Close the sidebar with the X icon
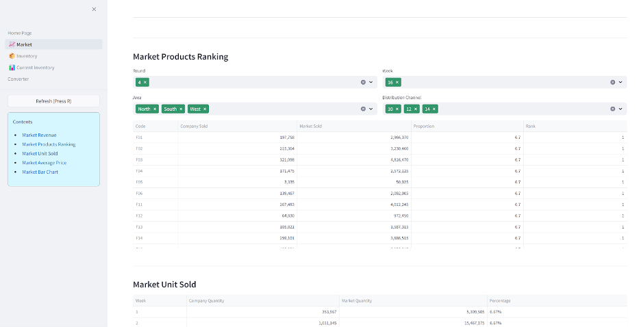The height and width of the screenshot is (327, 641). pyautogui.click(x=94, y=9)
